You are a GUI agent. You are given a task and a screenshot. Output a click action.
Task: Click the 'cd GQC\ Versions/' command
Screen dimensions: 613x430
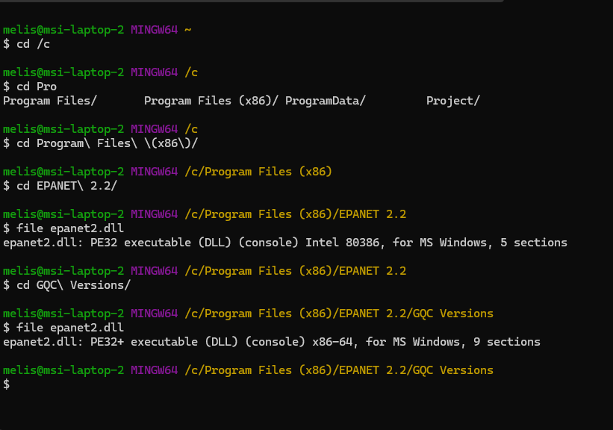[73, 285]
